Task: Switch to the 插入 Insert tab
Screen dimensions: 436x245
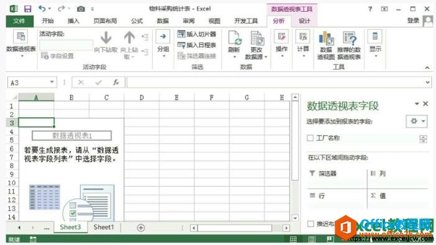Action: pyautogui.click(x=73, y=21)
